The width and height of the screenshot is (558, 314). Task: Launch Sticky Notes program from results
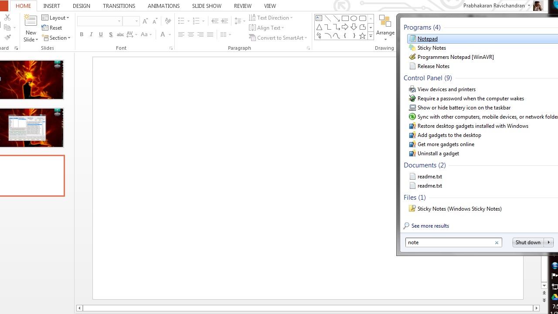(431, 48)
